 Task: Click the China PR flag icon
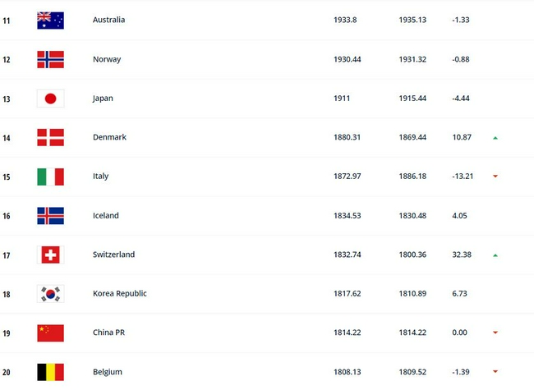point(50,333)
